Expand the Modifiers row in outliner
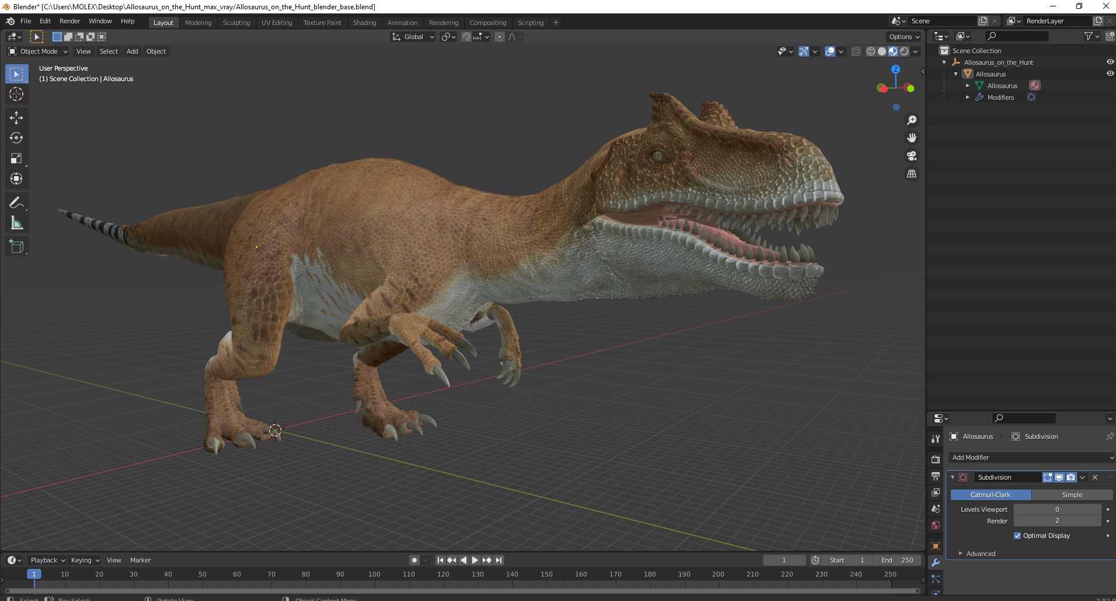The image size is (1116, 601). (x=968, y=97)
